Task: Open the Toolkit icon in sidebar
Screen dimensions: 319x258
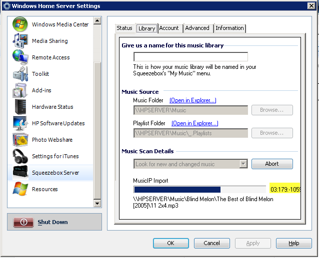Action: point(20,74)
